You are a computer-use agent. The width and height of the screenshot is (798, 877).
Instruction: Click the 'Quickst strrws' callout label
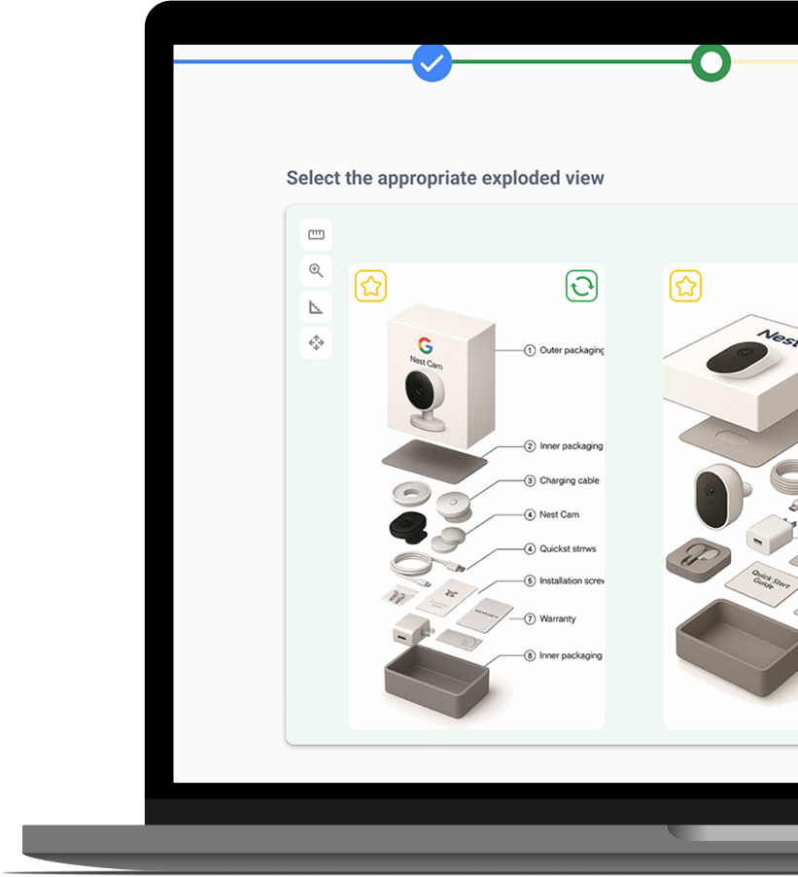click(568, 548)
